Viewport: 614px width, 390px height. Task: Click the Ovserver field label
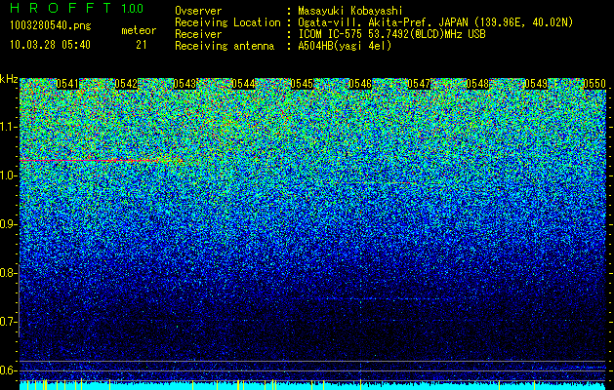coord(198,12)
